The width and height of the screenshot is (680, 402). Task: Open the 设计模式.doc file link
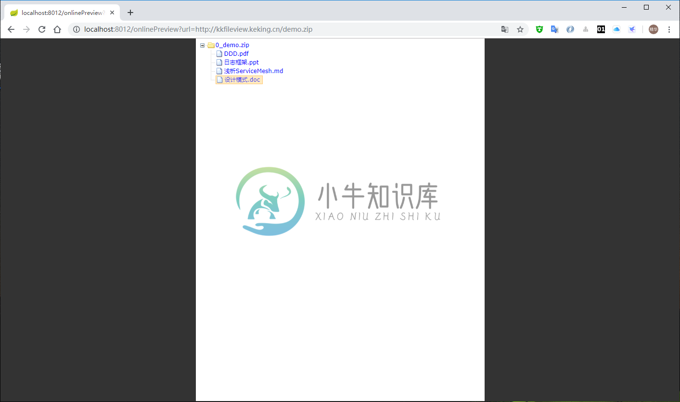242,80
